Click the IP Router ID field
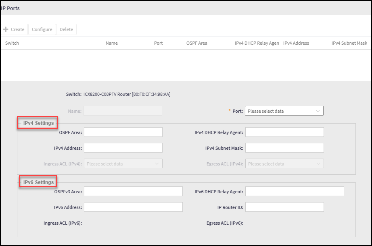The width and height of the screenshot is (372, 246). click(x=284, y=207)
